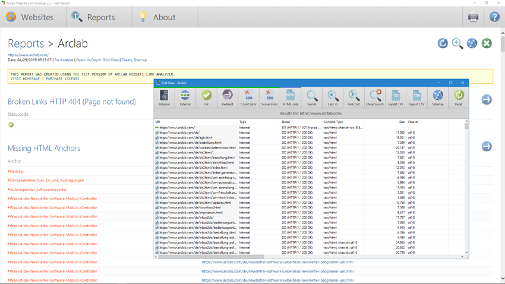Click the #Autoresponder_Schluesselwoerter anchor
This screenshot has height=284, width=505.
(x=37, y=190)
